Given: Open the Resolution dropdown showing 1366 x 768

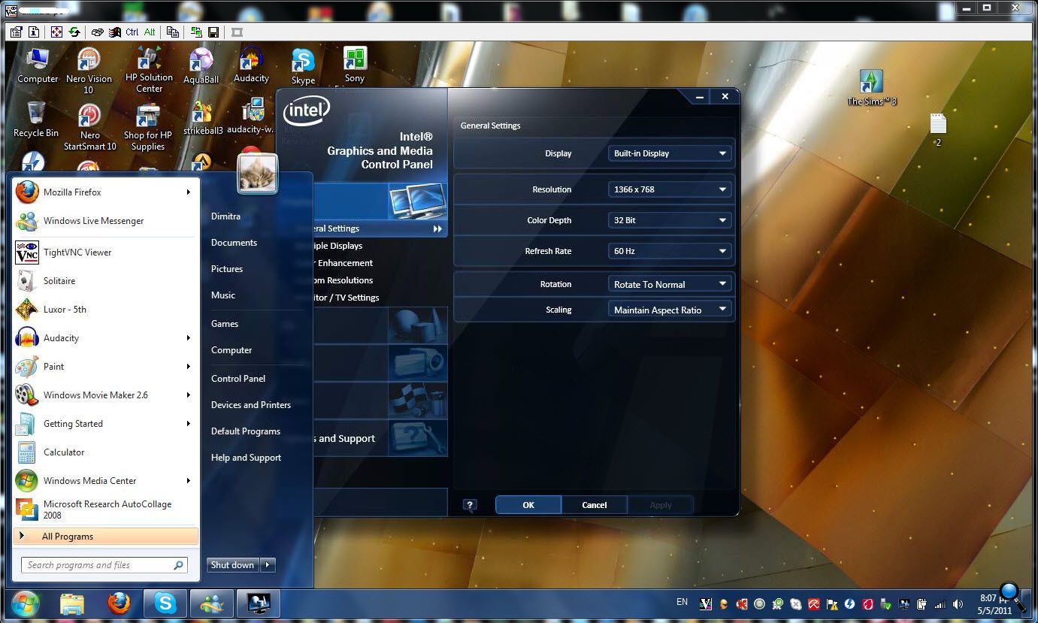Looking at the screenshot, I should tap(669, 189).
